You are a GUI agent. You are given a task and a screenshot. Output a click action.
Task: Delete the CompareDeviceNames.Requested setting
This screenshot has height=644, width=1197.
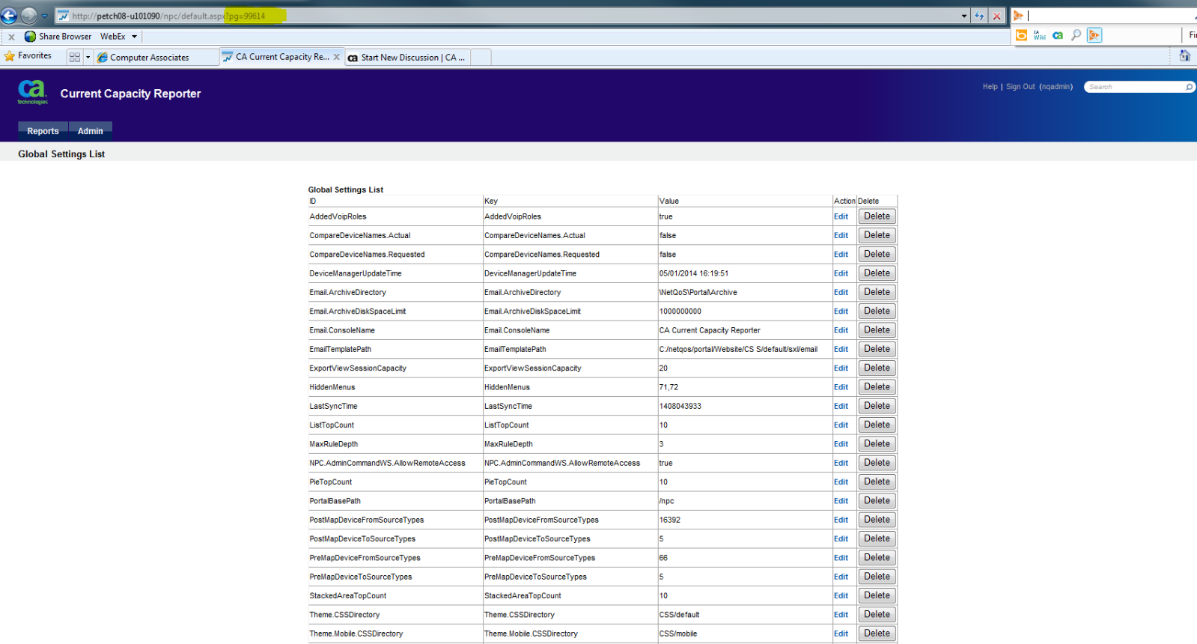pyautogui.click(x=877, y=254)
